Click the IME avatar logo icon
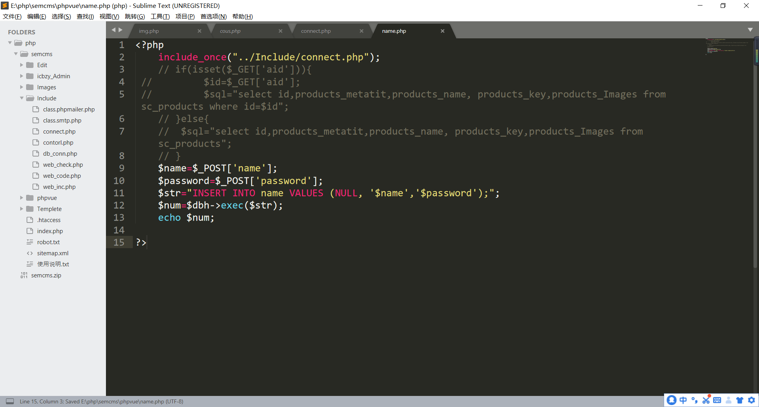The image size is (759, 407). click(671, 400)
